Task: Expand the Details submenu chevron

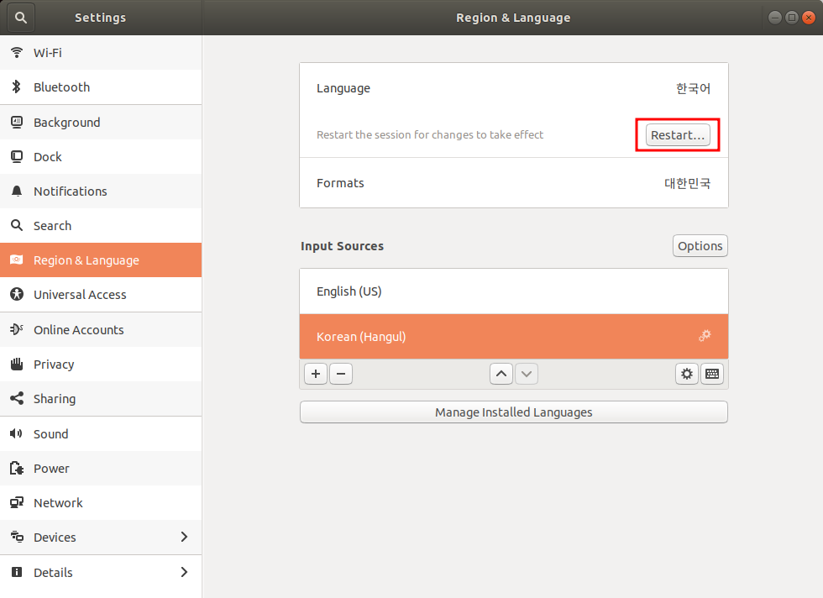Action: pos(184,572)
